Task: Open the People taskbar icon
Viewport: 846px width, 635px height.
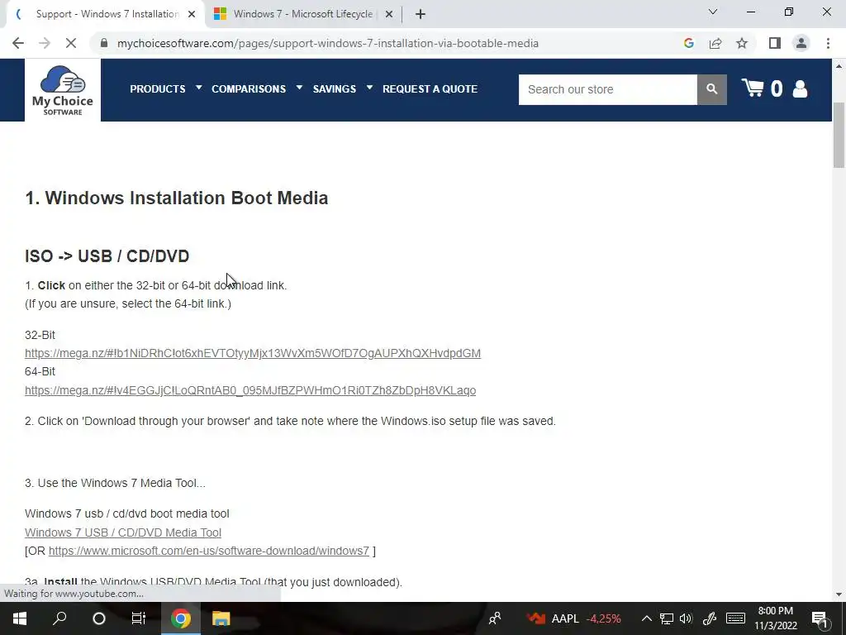Action: point(495,618)
